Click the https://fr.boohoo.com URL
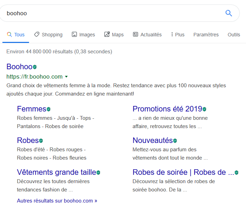 pos(34,76)
